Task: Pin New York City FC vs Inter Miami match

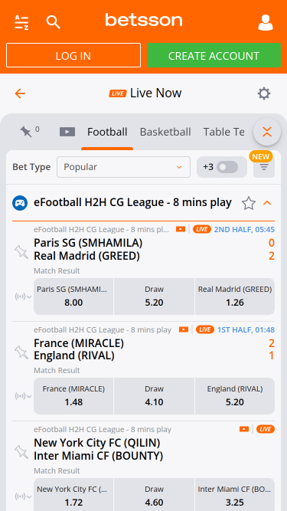Action: (x=21, y=452)
